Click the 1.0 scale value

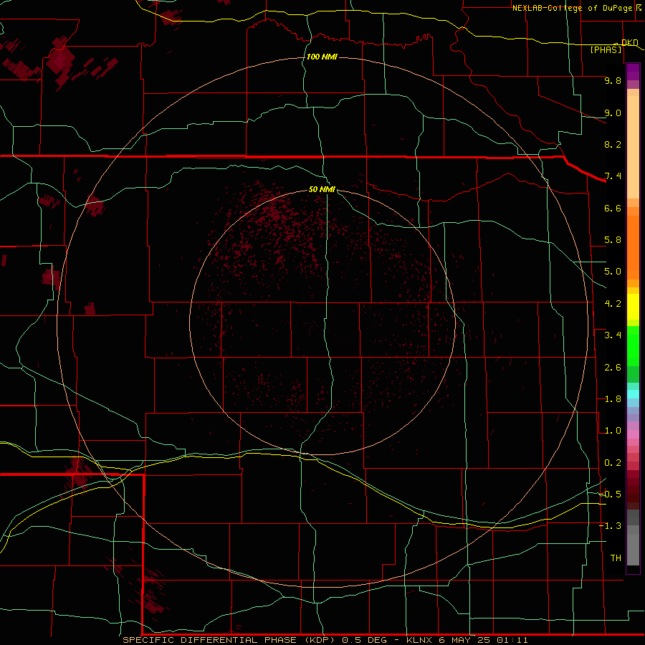tap(613, 431)
